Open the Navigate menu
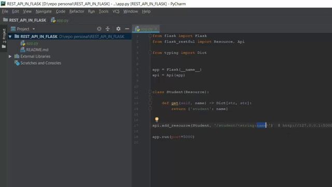The width and height of the screenshot is (332, 187). (44, 11)
